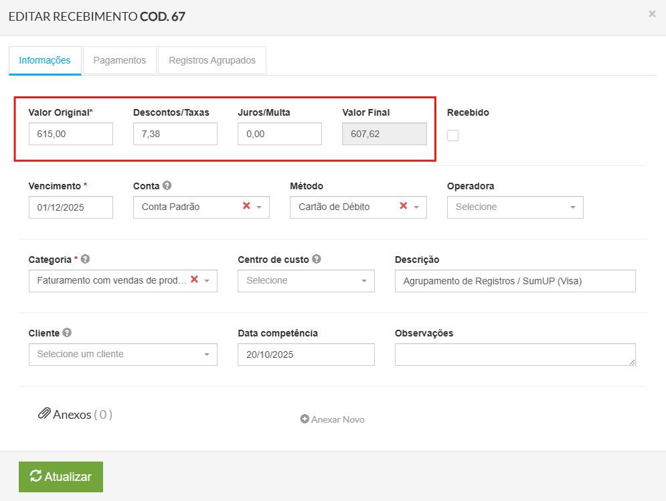The image size is (666, 501).
Task: Open the Registros Agrupados tab
Action: tap(212, 60)
